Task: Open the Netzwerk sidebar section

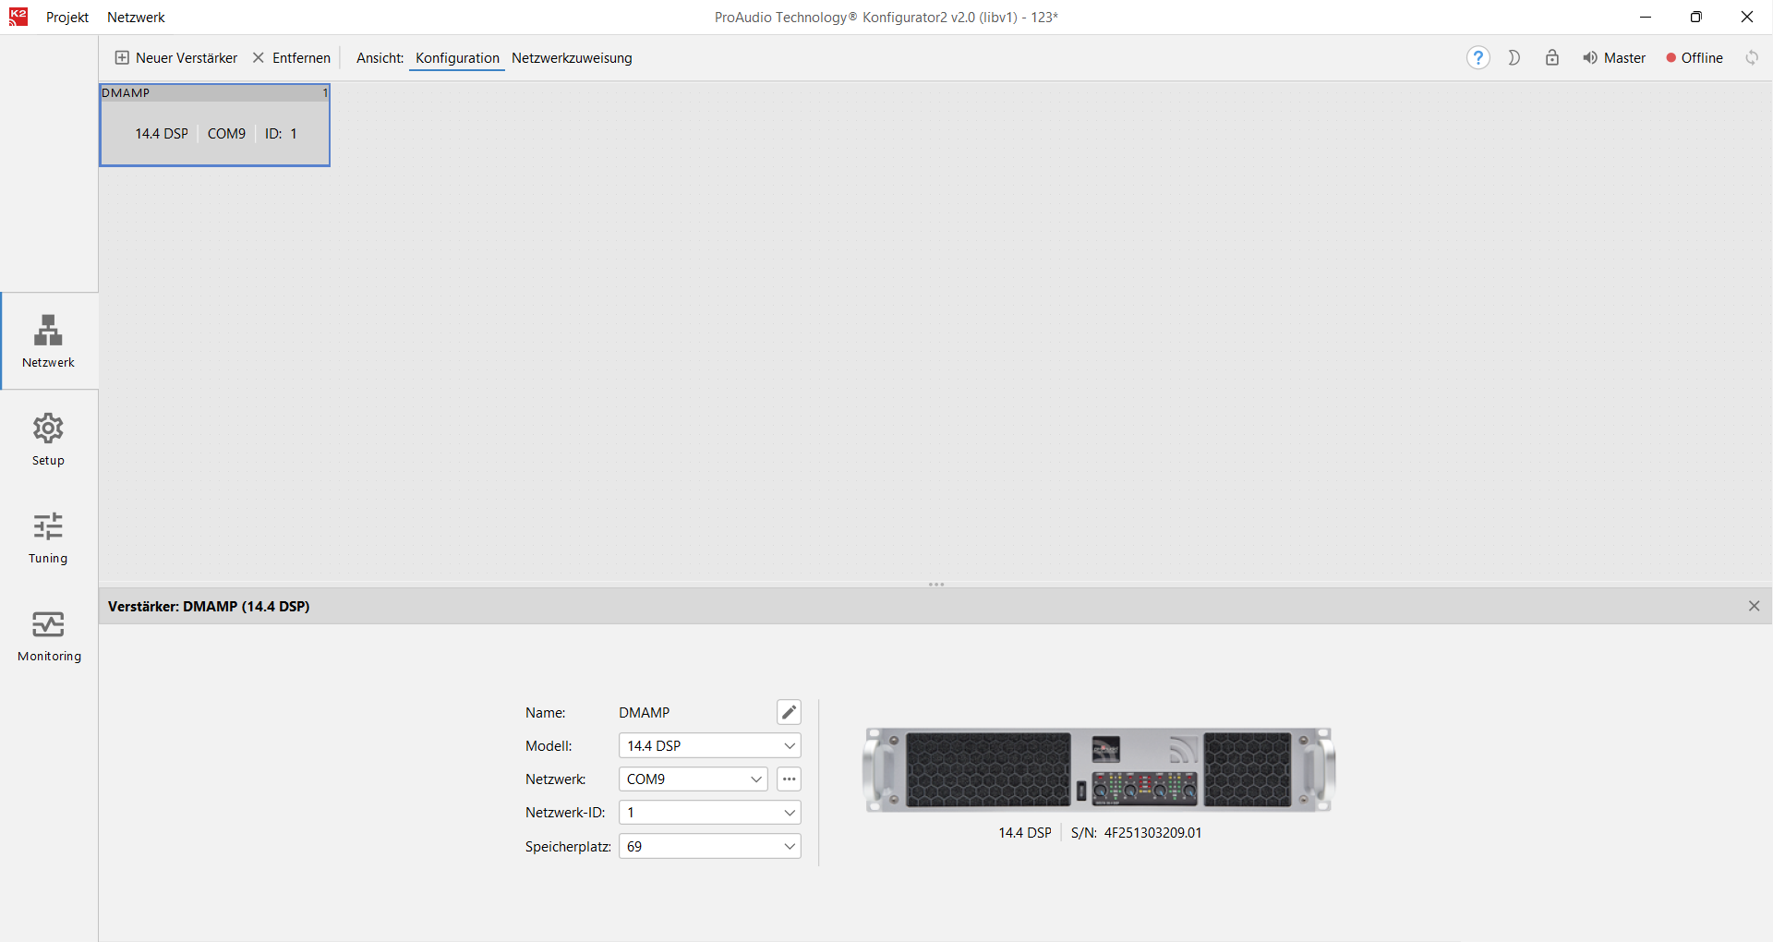Action: click(48, 341)
